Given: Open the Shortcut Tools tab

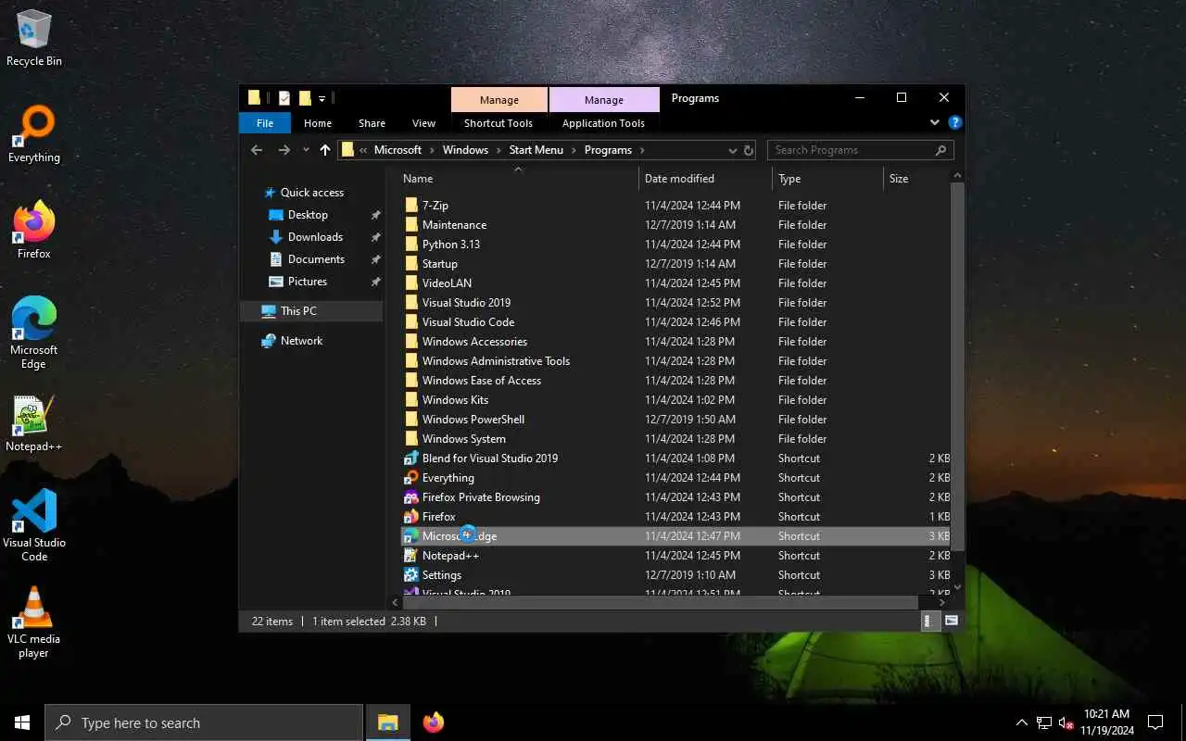Looking at the screenshot, I should pos(498,123).
